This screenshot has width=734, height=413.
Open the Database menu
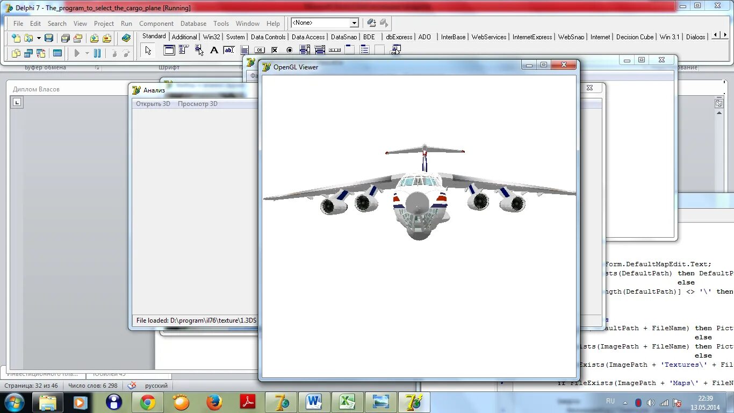click(x=193, y=24)
